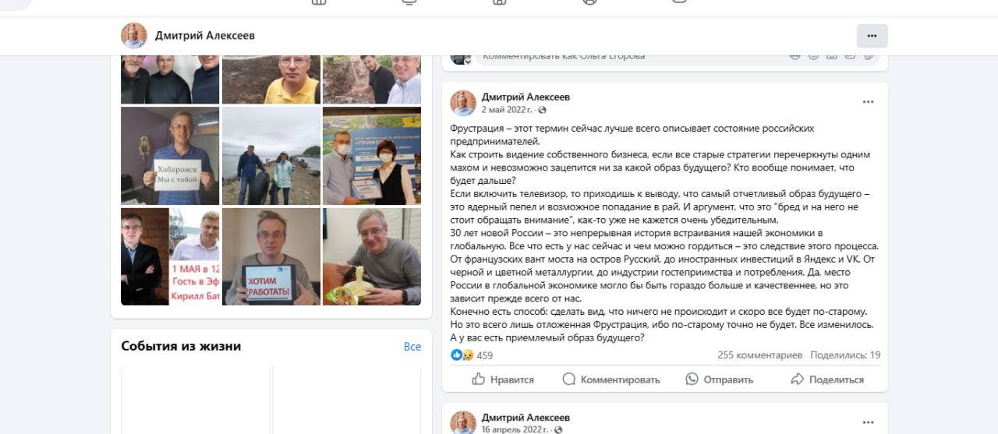Click the like reaction icon next to 459
The width and height of the screenshot is (998, 434).
coord(456,355)
